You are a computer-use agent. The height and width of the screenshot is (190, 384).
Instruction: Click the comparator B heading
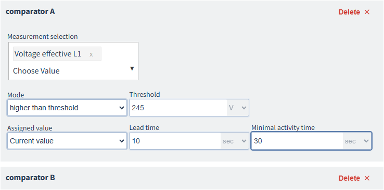(30, 178)
